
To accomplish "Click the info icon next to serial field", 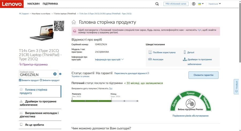I will pos(60,74).
